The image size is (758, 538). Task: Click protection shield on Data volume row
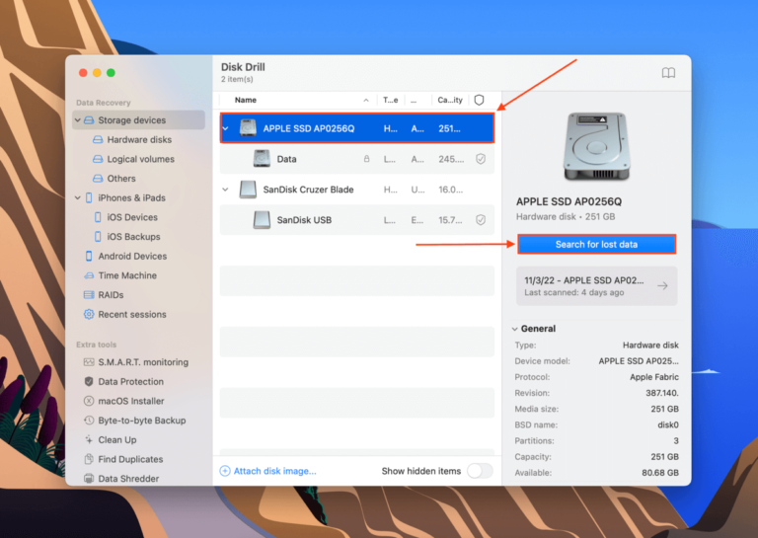pos(480,159)
